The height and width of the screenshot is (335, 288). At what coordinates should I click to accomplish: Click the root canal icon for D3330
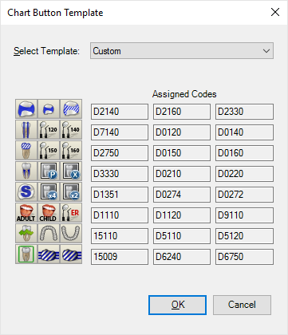coord(26,171)
